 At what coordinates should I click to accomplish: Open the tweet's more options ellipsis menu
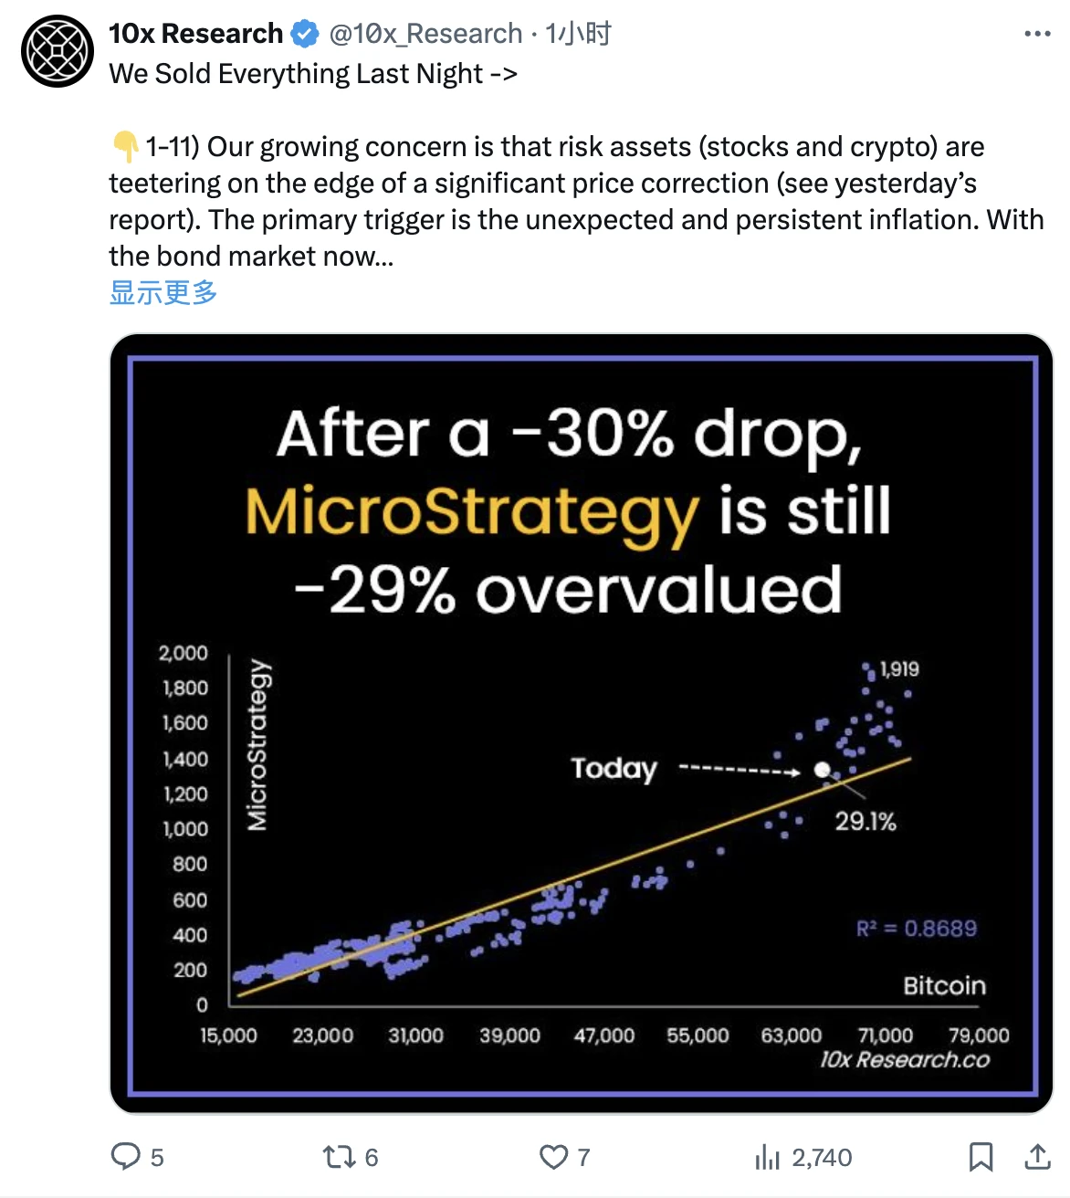pyautogui.click(x=1037, y=34)
